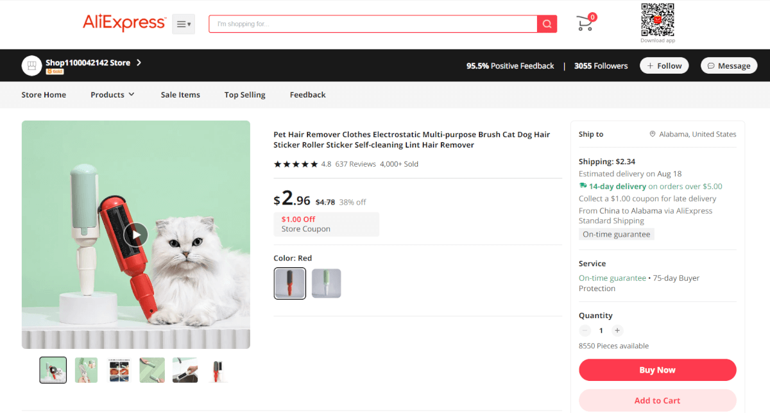This screenshot has width=770, height=413.
Task: Click 14-day delivery text
Action: click(618, 187)
